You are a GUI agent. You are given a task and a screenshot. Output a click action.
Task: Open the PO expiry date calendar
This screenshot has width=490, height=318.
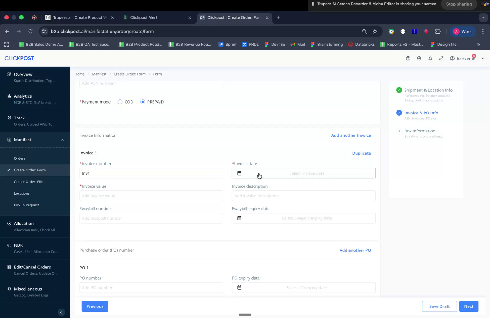point(239,287)
